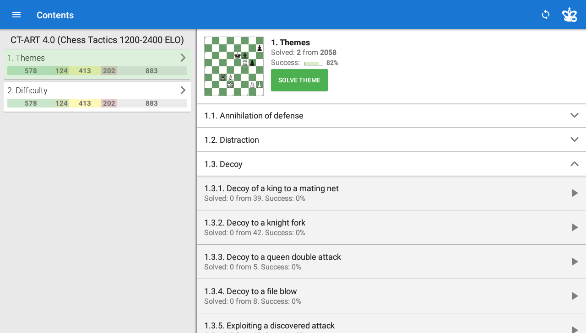Play the Decoy of a king to a mating net set
The image size is (586, 333).
[575, 193]
